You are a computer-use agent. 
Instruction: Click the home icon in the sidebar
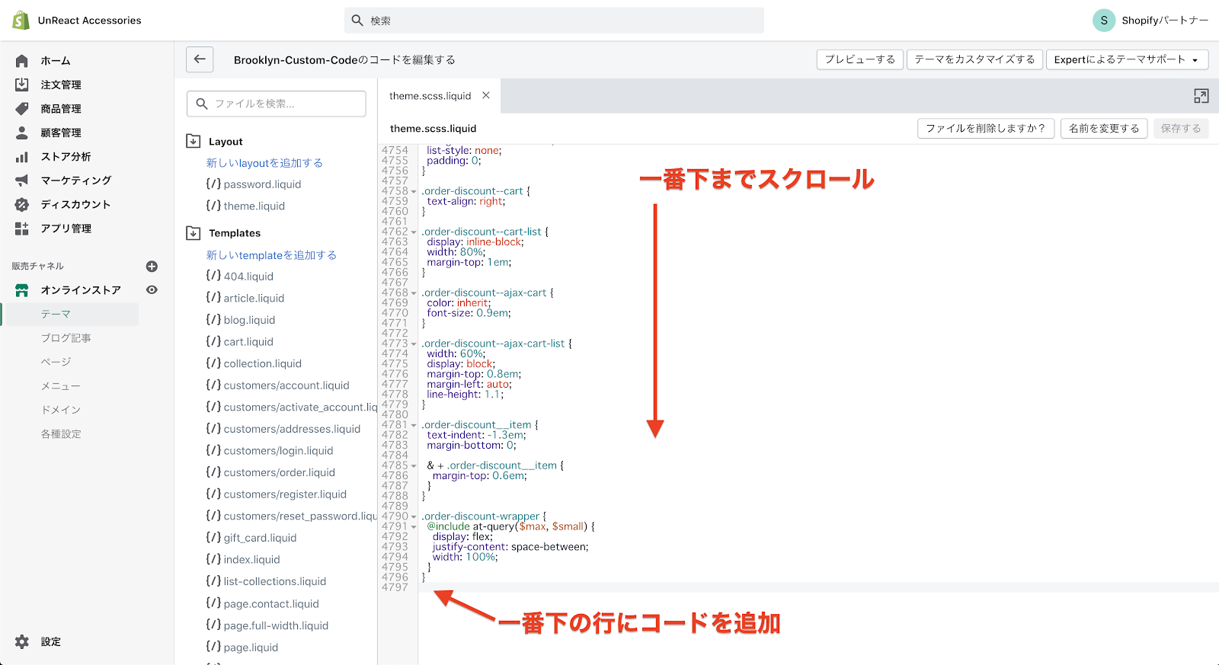(22, 61)
